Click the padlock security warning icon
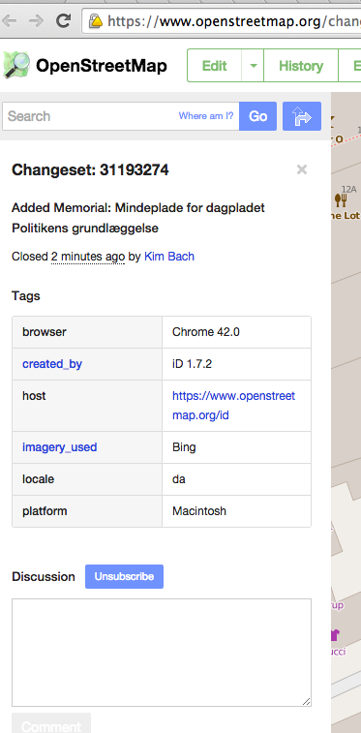The image size is (361, 733). [96, 20]
